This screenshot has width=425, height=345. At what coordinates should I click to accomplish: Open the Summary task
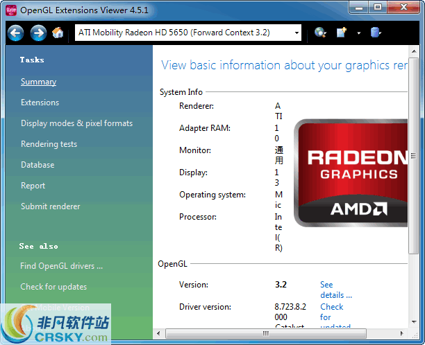click(38, 82)
